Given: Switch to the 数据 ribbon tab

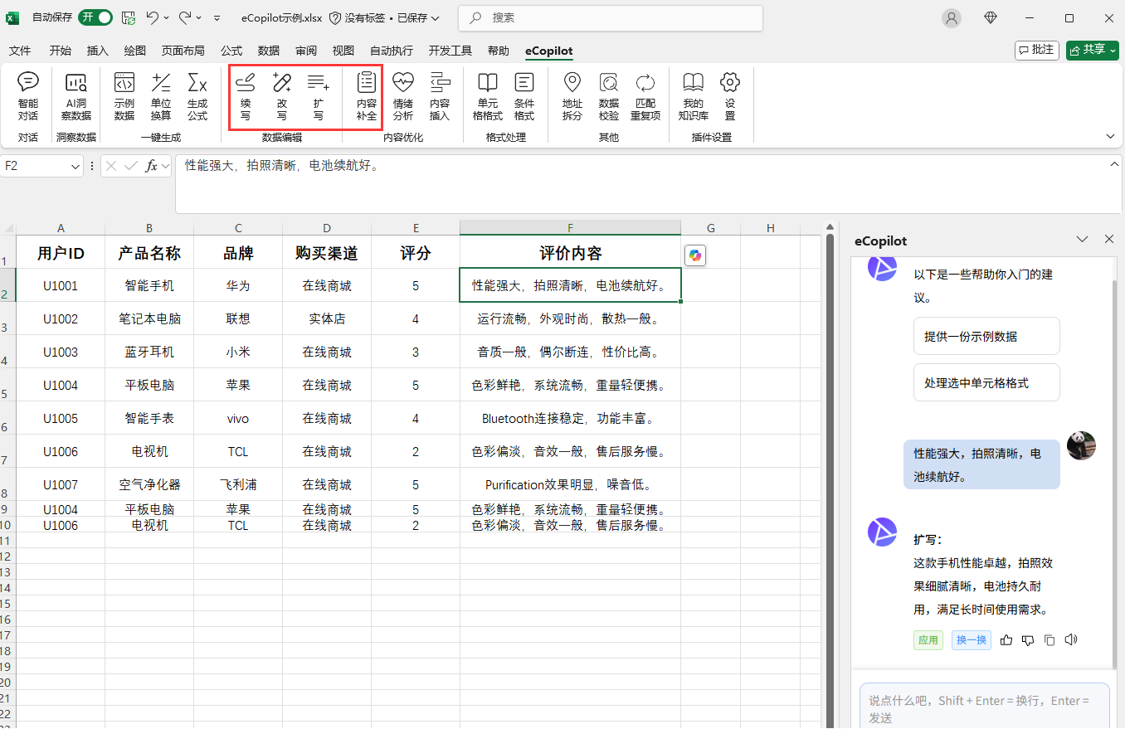Looking at the screenshot, I should (x=268, y=51).
